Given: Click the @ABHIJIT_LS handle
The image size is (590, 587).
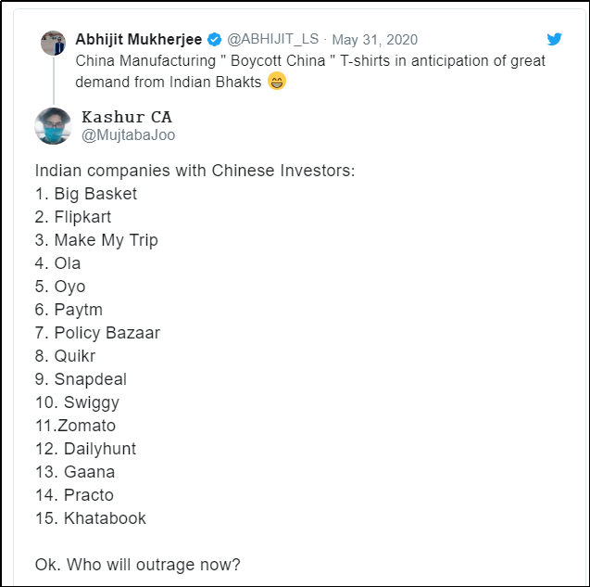Looking at the screenshot, I should pos(272,39).
